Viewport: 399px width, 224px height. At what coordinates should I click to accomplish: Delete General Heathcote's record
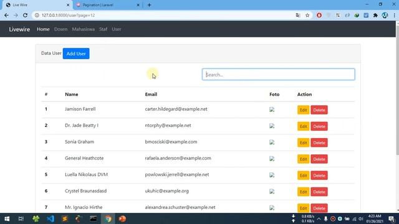pos(319,159)
